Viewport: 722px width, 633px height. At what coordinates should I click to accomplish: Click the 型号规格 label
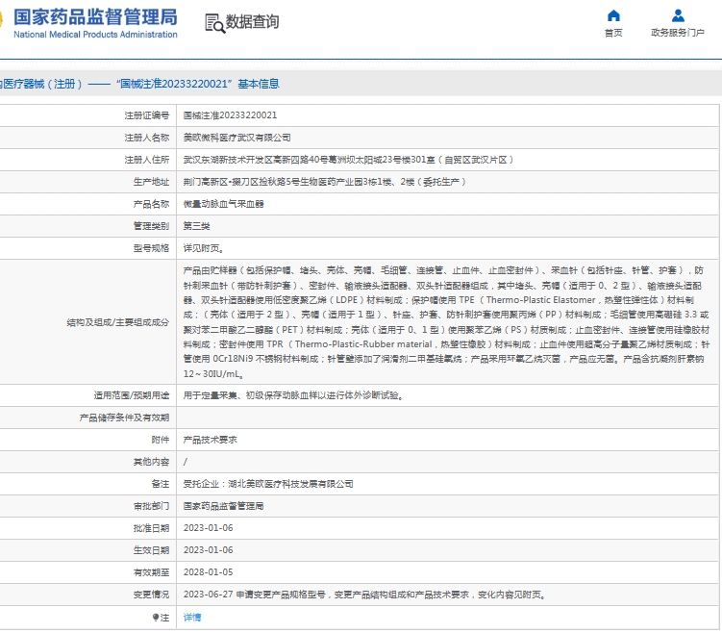tap(152, 248)
